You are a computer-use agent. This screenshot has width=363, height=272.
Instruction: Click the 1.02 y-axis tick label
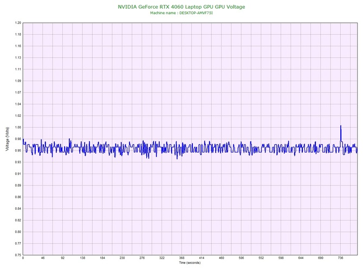(18, 116)
